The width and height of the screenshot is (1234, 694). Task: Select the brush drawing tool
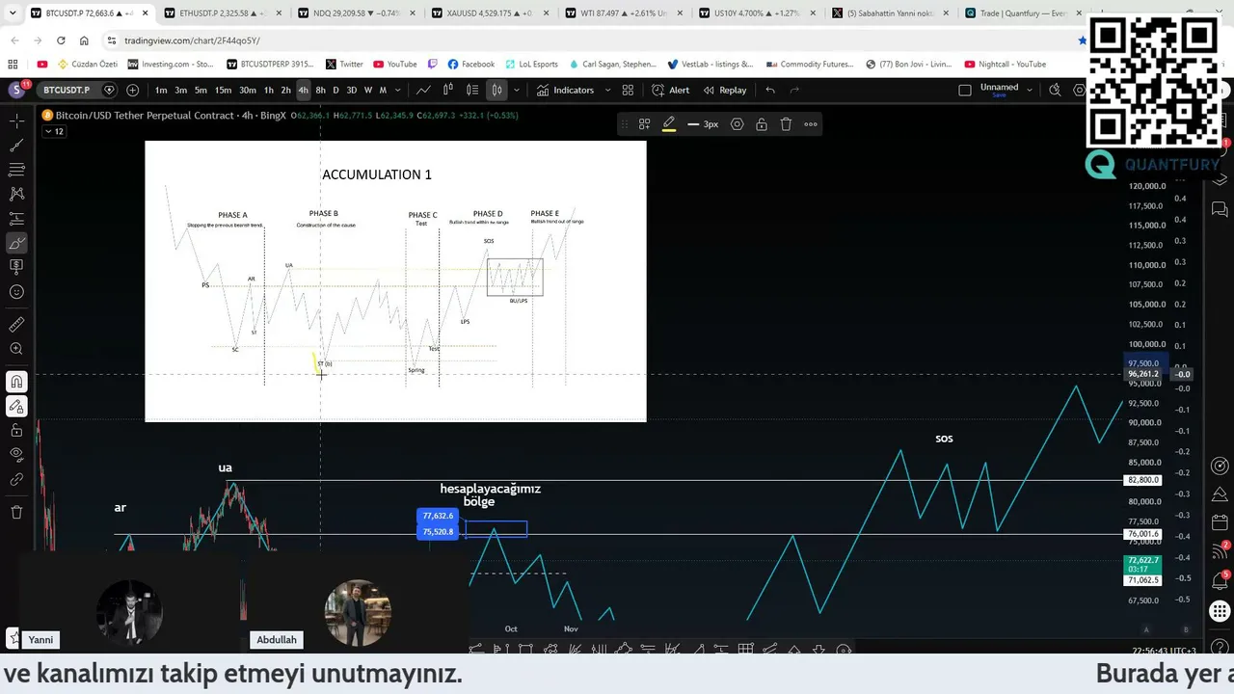[16, 243]
